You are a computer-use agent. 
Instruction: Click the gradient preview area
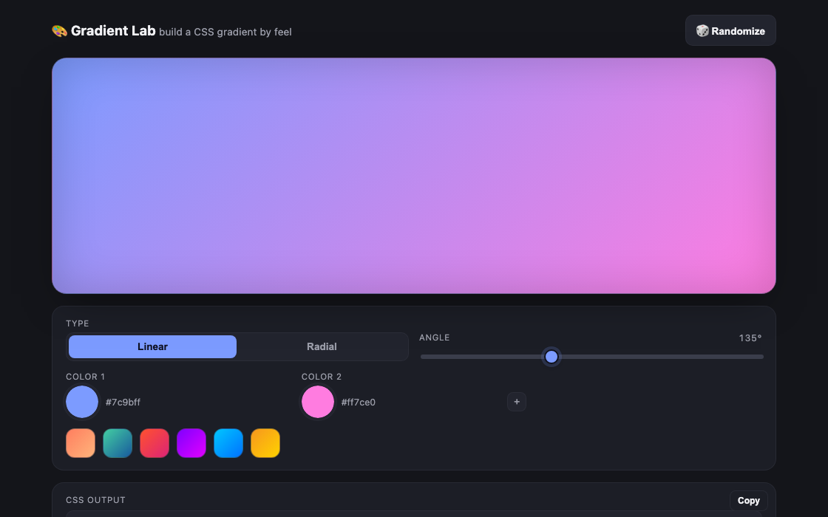pyautogui.click(x=413, y=176)
